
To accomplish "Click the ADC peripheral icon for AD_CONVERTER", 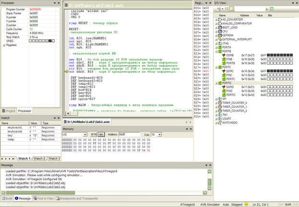I will click(220, 19).
